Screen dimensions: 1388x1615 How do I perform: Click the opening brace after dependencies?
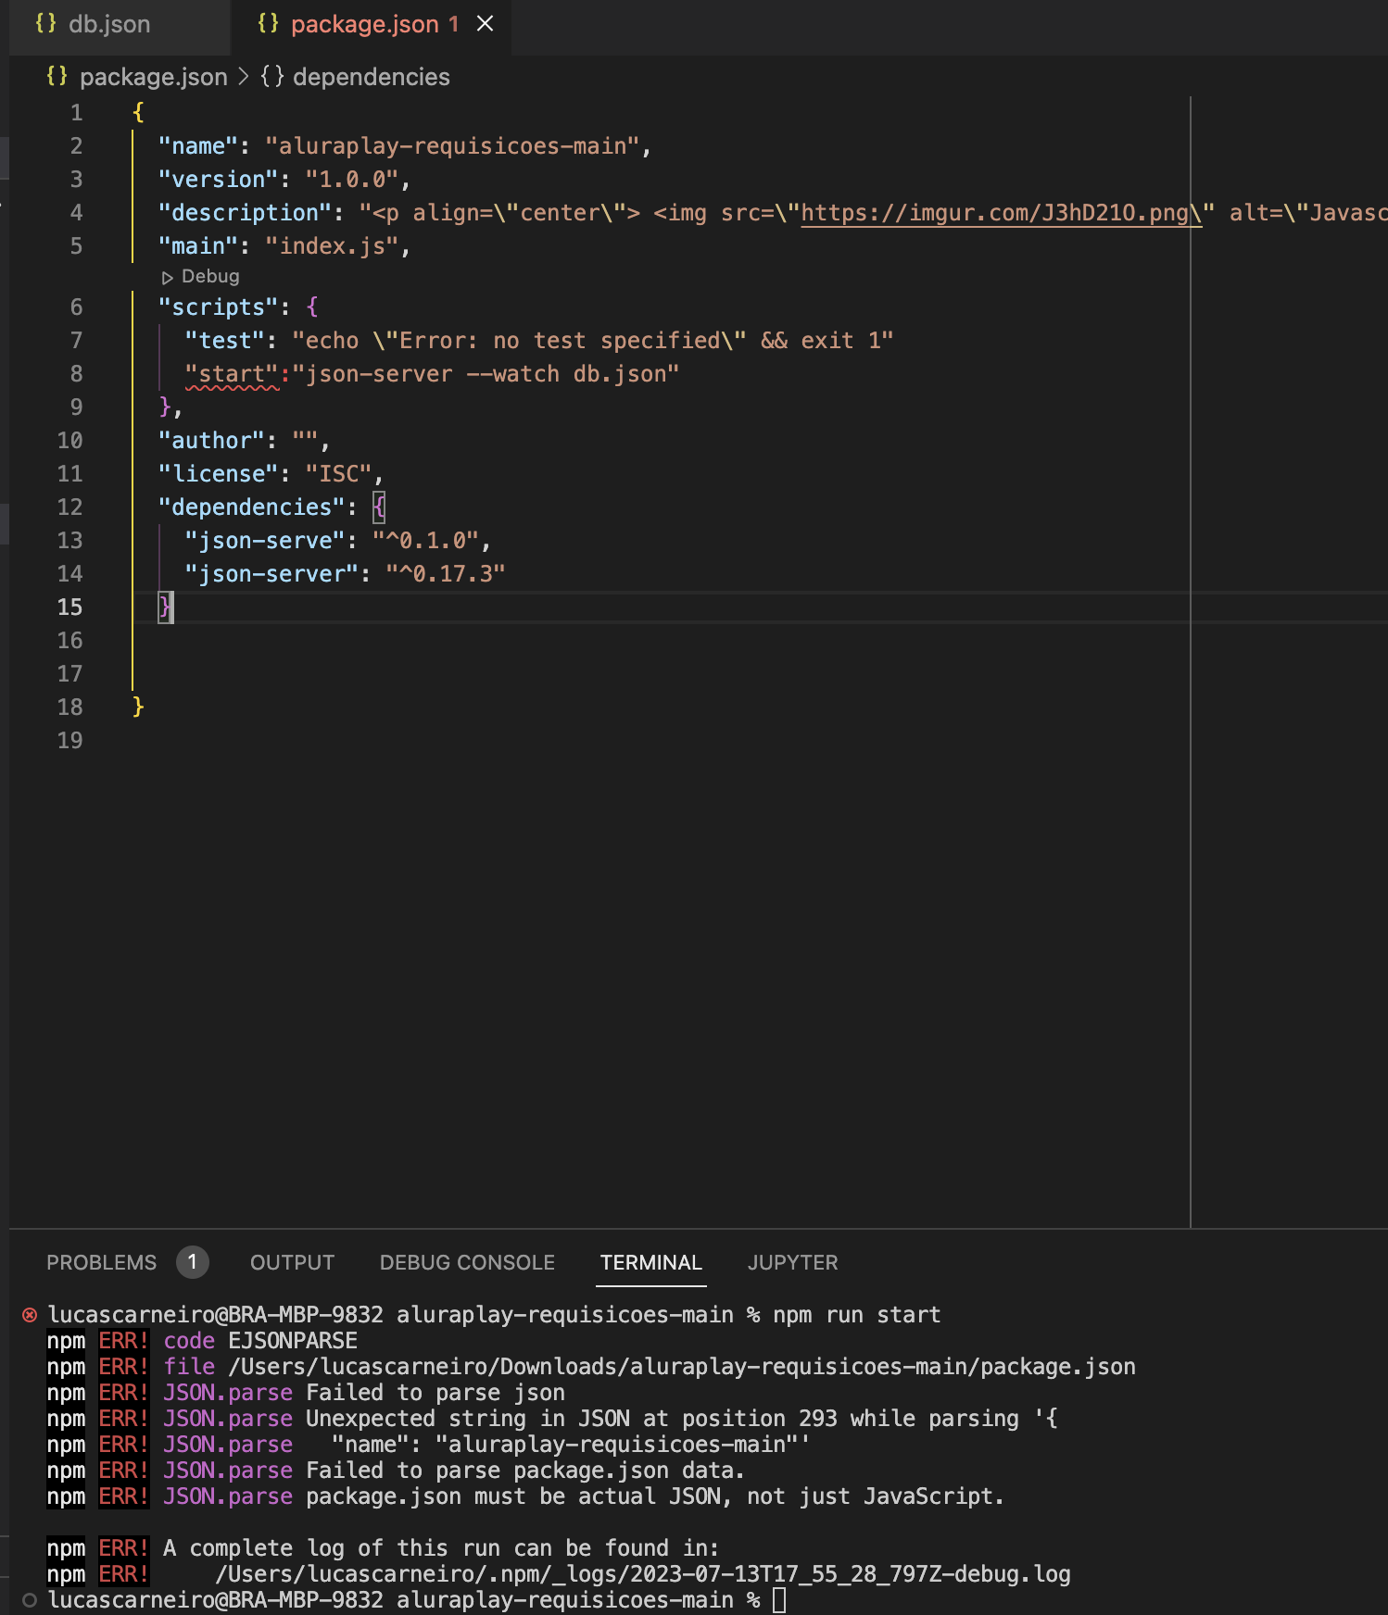[379, 507]
